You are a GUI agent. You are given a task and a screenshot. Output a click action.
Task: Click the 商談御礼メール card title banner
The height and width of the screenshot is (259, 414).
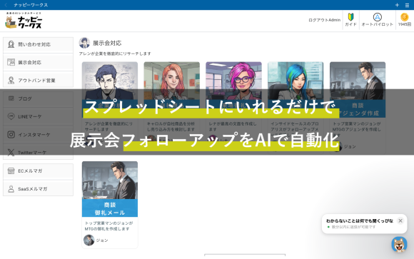[110, 208]
